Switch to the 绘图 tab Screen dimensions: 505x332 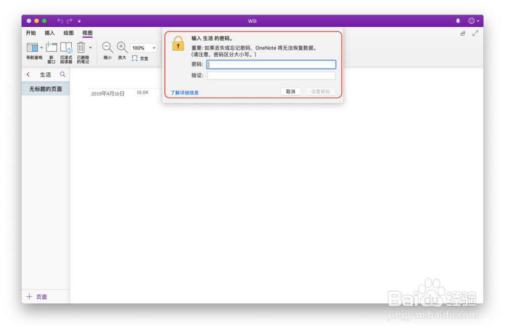pyautogui.click(x=68, y=33)
